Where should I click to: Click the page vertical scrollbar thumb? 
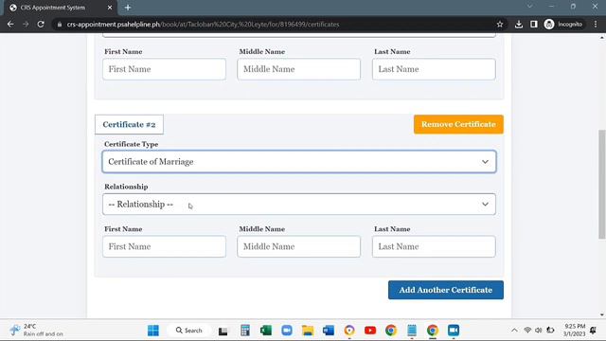602,185
